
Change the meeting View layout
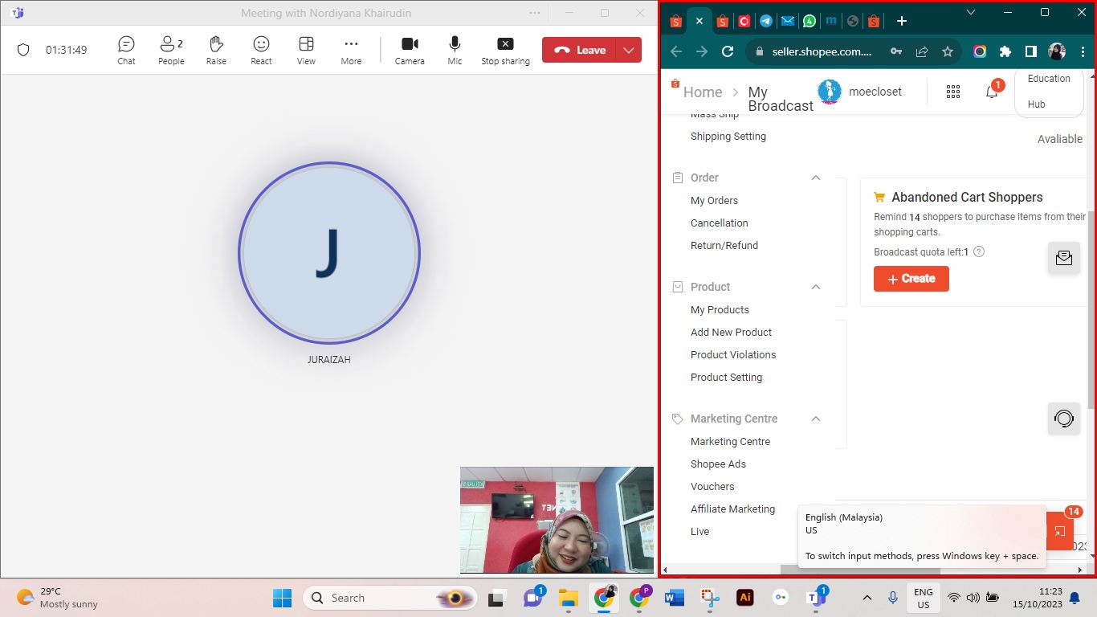tap(306, 50)
